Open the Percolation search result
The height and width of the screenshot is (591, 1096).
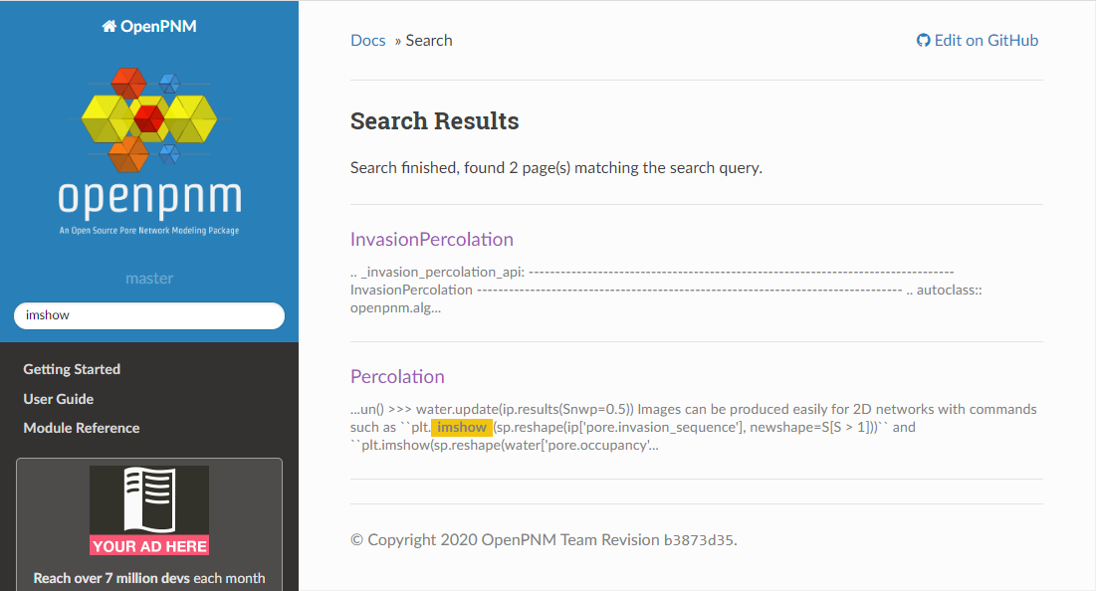pos(397,377)
